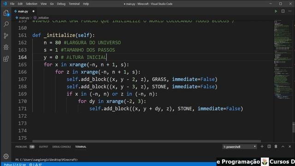
Task: Click the comment '#TAMANHO DOS PASSOS'
Action: (x=88, y=50)
